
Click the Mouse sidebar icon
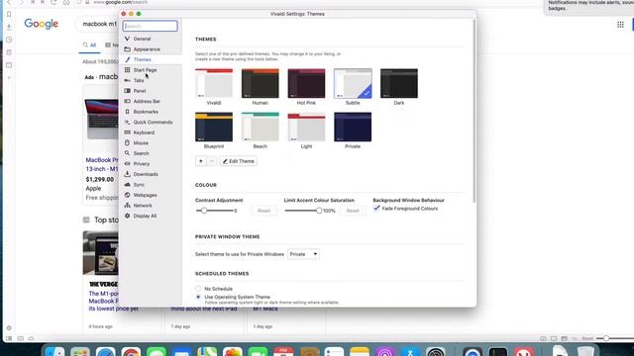click(128, 142)
